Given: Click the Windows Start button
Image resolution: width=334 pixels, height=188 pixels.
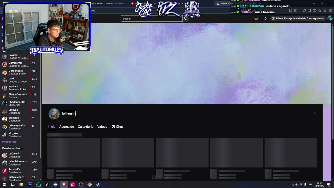Looking at the screenshot, I should [4, 184].
